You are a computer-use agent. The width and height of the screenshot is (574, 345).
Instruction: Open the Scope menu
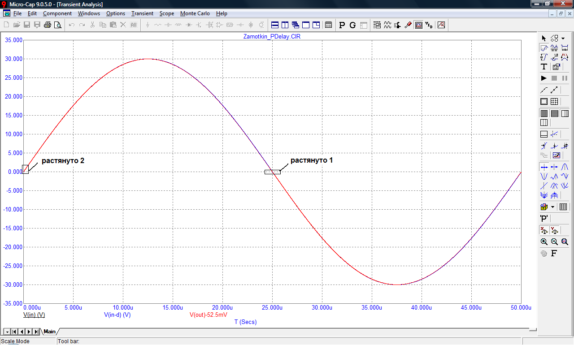pos(167,13)
